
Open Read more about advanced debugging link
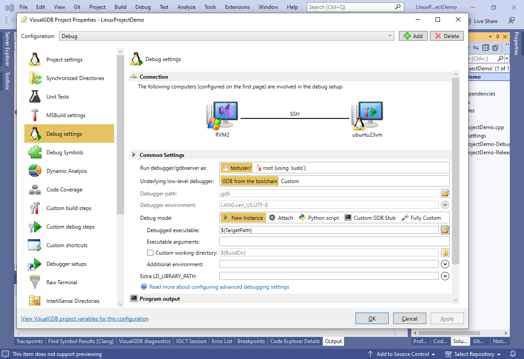(219, 287)
